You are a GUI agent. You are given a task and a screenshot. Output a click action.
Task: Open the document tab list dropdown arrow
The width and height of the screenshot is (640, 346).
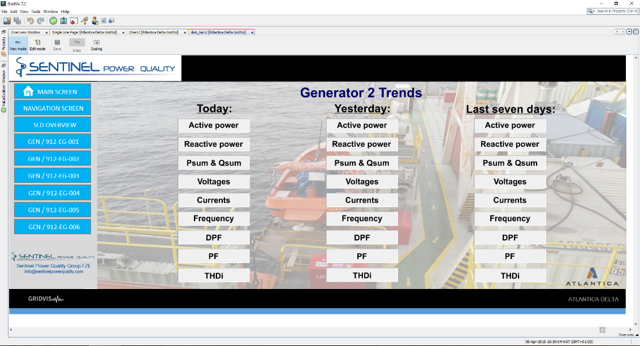pyautogui.click(x=629, y=32)
